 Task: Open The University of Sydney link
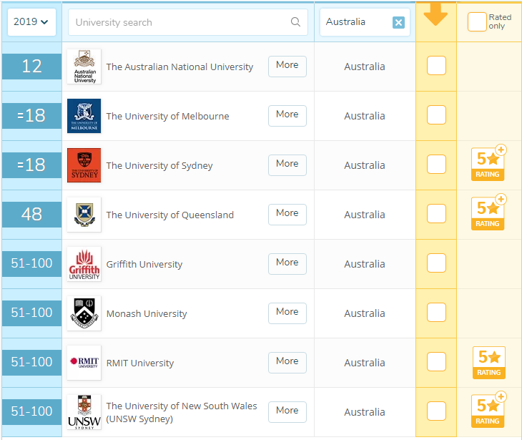[x=159, y=166]
